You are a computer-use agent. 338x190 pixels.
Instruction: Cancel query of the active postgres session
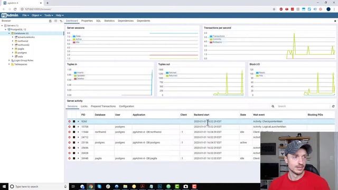pos(74,142)
